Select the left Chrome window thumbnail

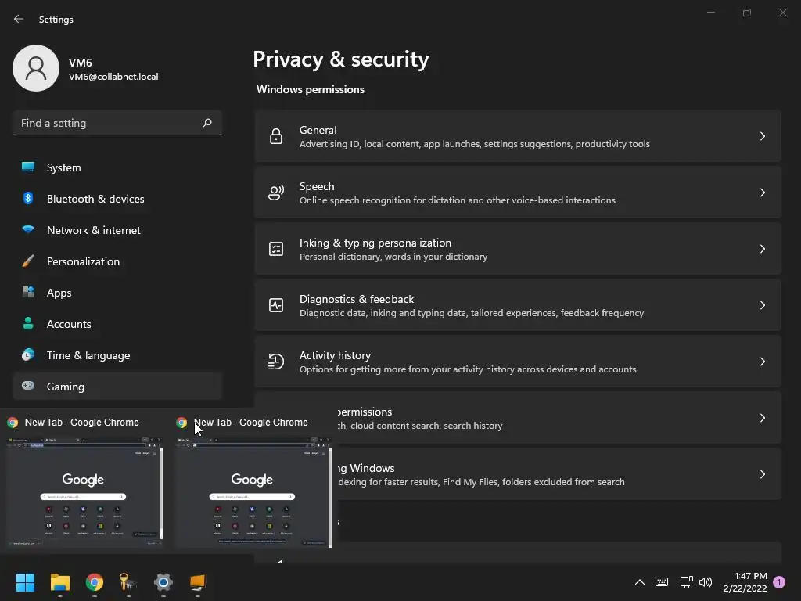coord(84,493)
